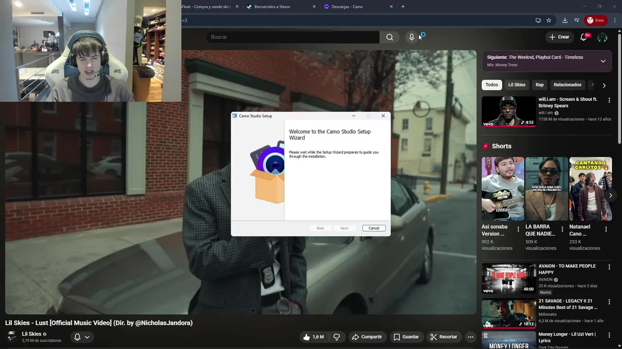Viewport: 622px width, 349px height.
Task: Open options for AVAION video
Action: coord(609,267)
